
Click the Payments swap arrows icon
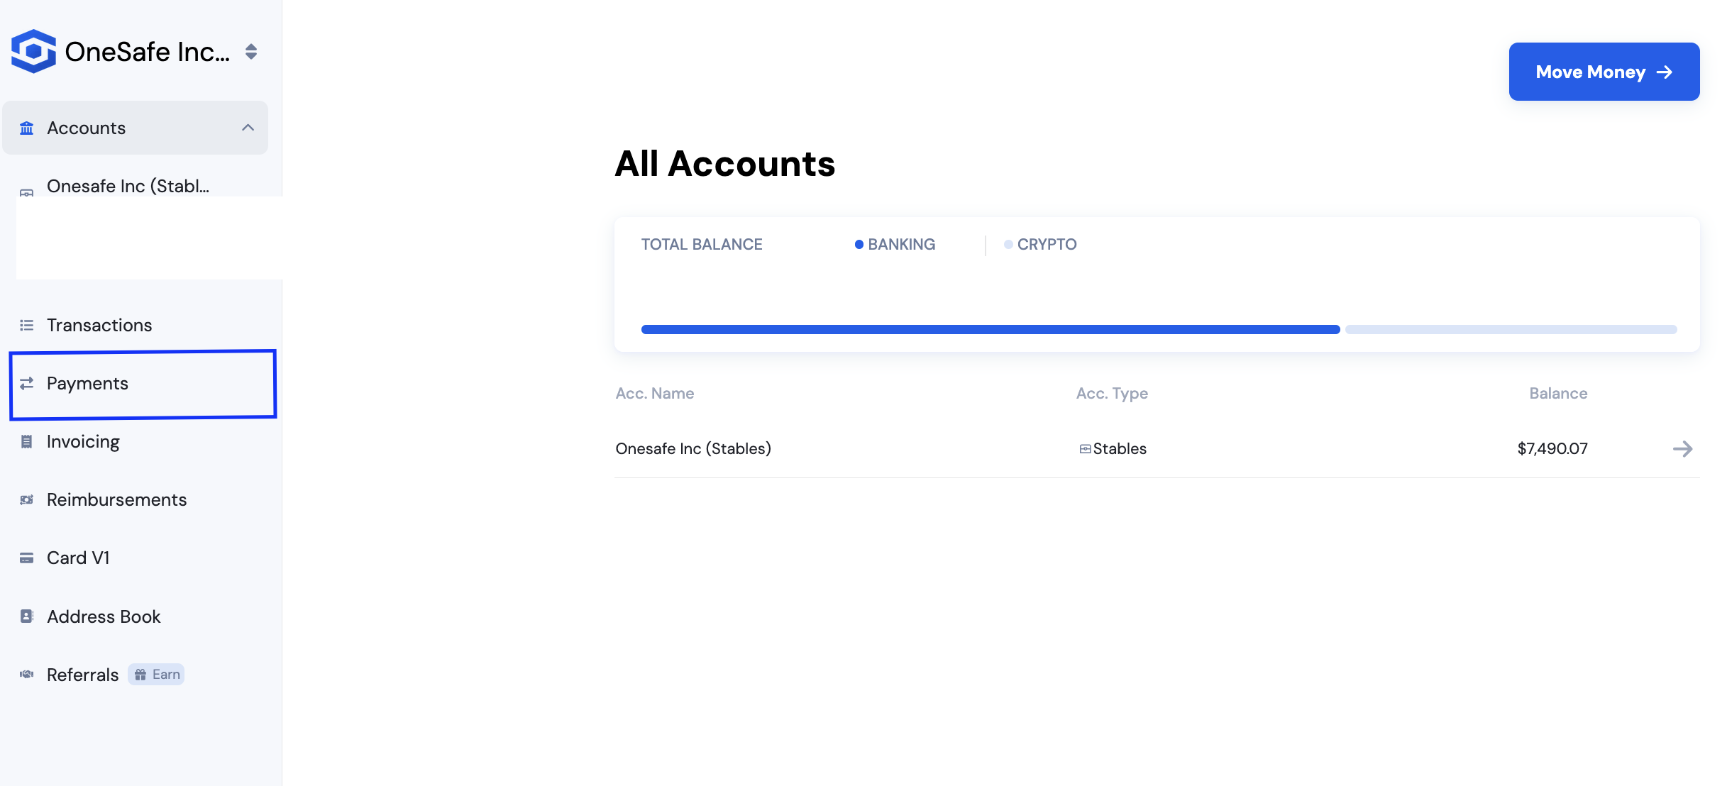tap(27, 383)
